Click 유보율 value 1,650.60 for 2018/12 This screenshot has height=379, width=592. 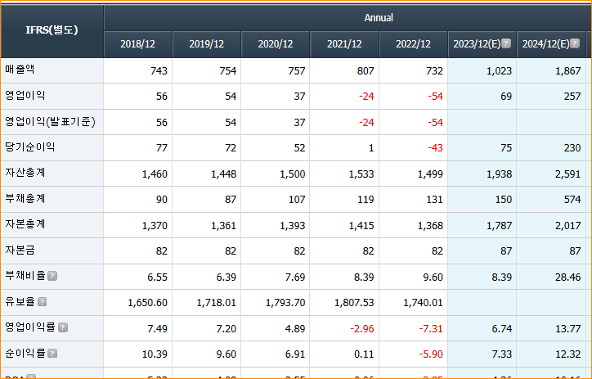(148, 303)
